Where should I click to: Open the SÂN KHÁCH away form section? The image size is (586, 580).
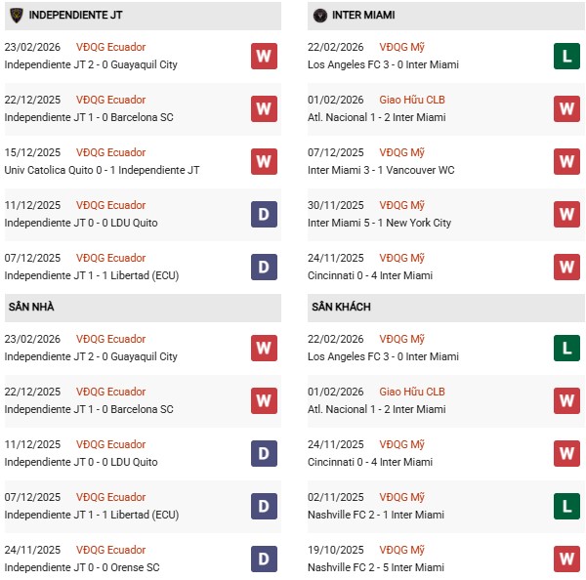344,307
